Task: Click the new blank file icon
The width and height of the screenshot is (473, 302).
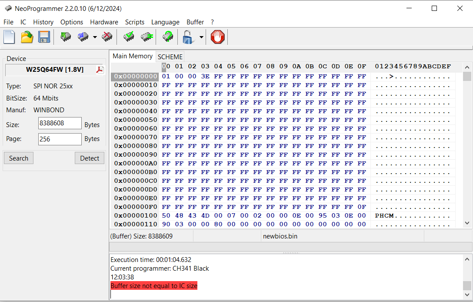Action: 9,37
